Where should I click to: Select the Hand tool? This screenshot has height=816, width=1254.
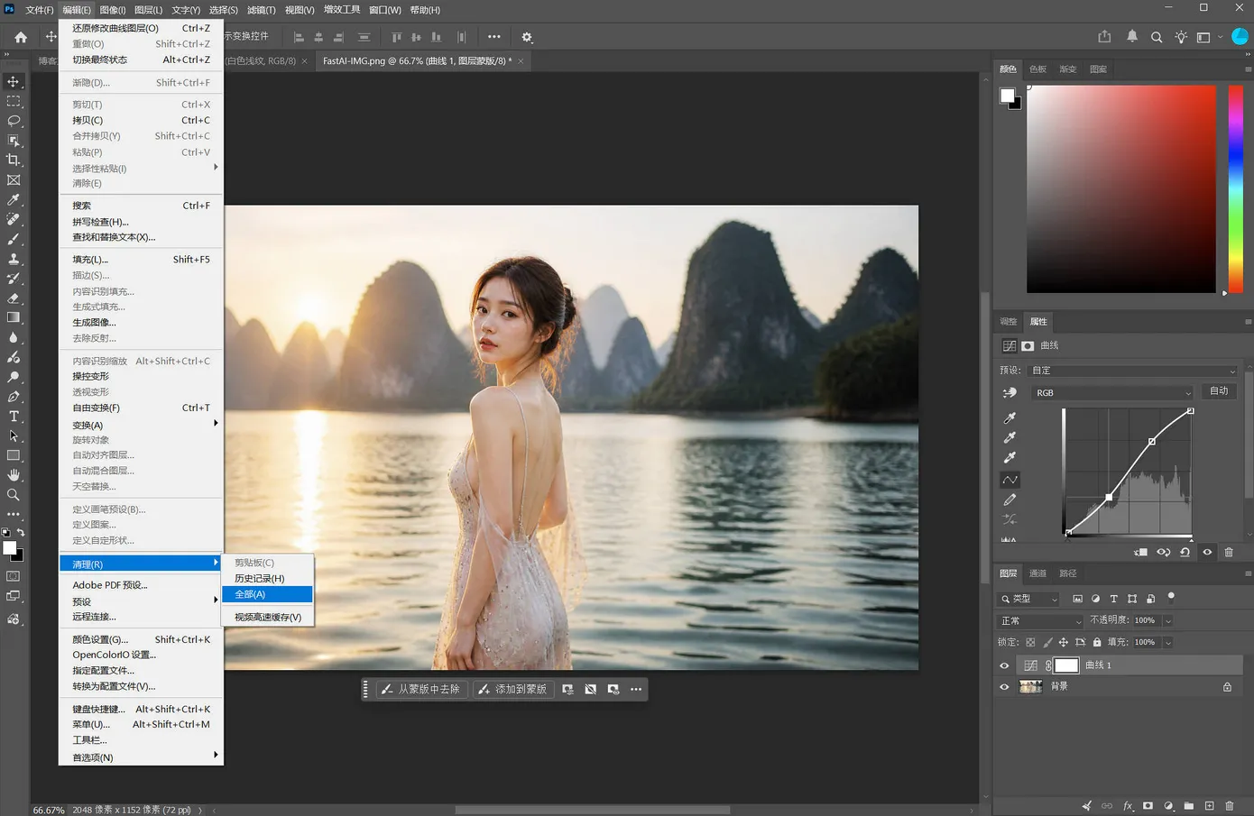tap(14, 475)
